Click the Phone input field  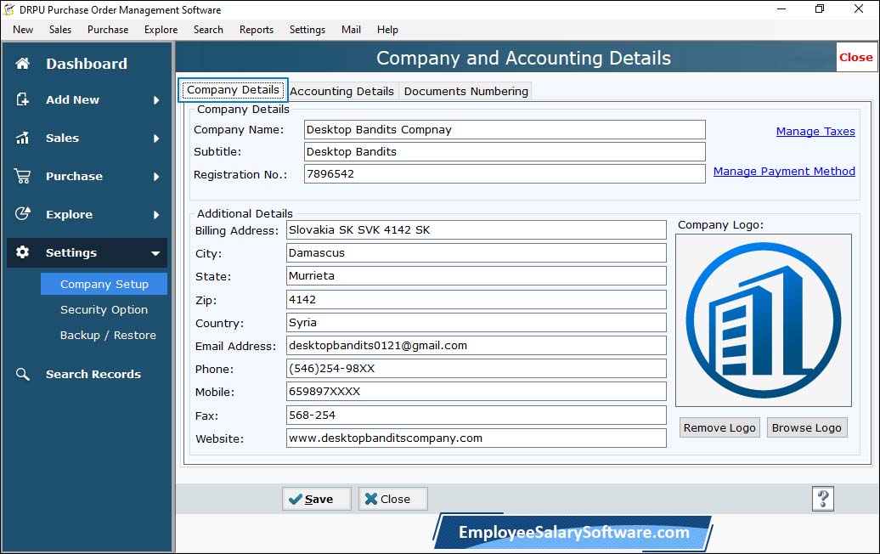tap(476, 368)
